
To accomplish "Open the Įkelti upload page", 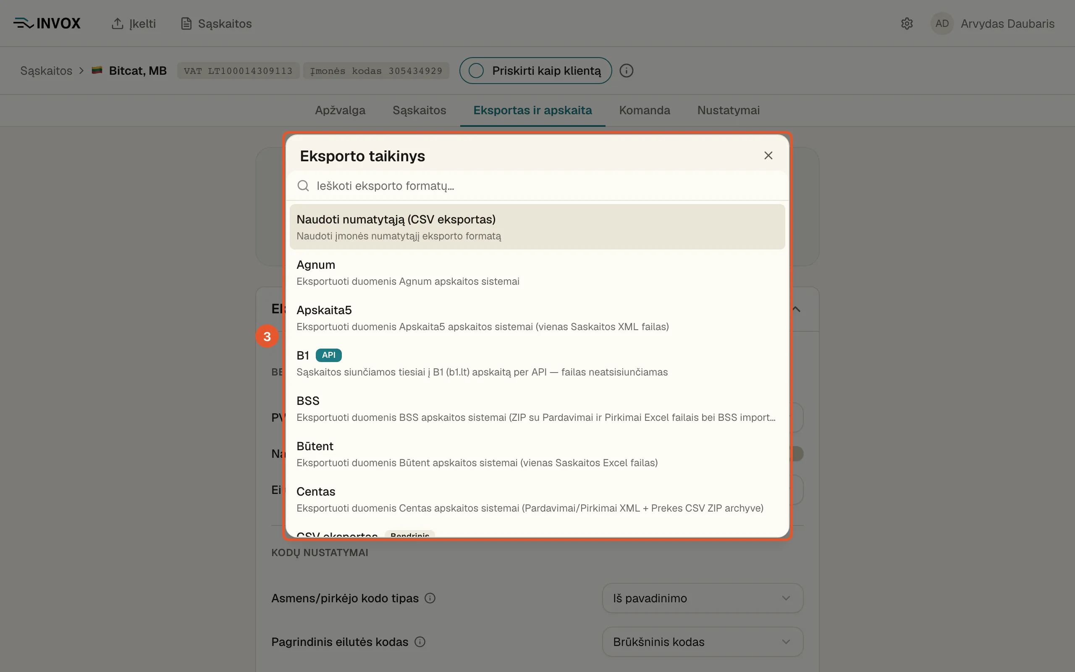I will [134, 24].
